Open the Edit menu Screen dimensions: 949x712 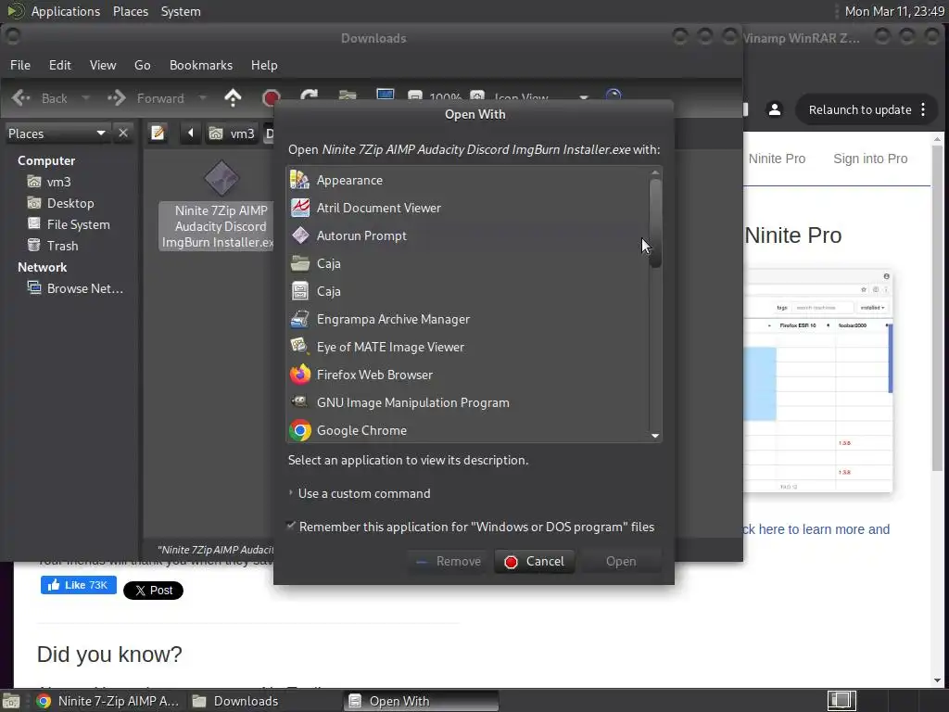click(x=60, y=65)
